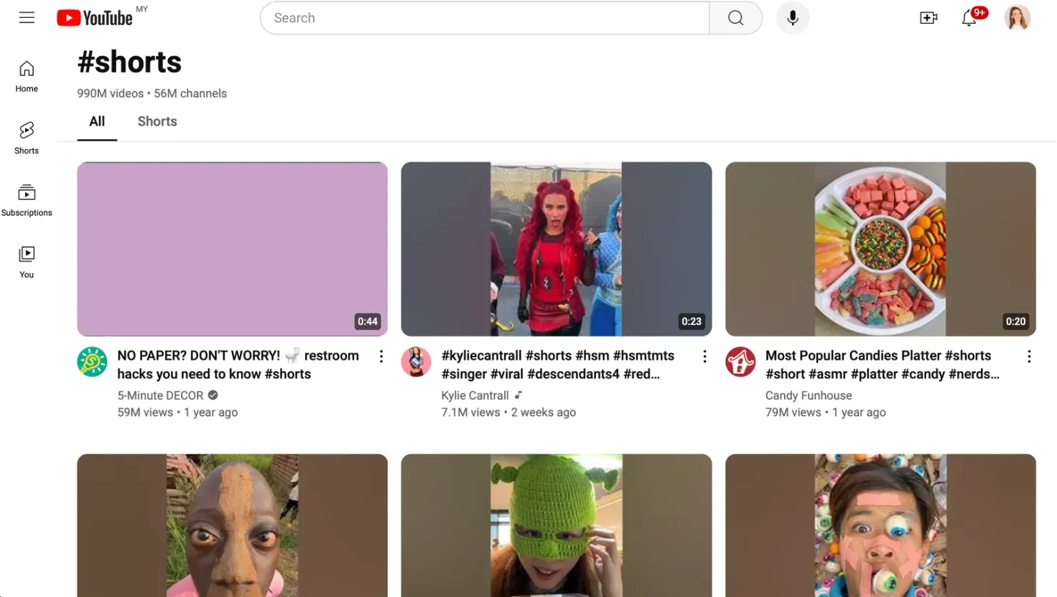
Task: Open the Create video icon
Action: point(928,18)
